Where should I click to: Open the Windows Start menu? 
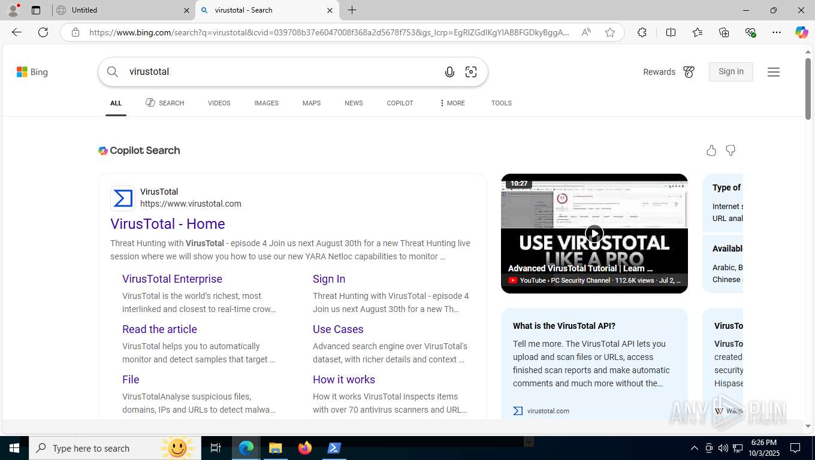coord(14,448)
